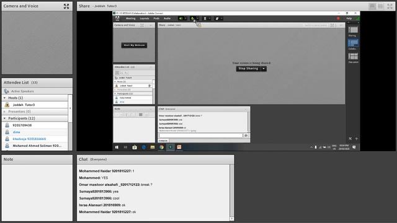Click Omar mastoor alsahafi chat message
397x223 pixels.
116,185
